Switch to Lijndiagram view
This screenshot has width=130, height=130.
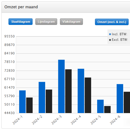coord(46,22)
